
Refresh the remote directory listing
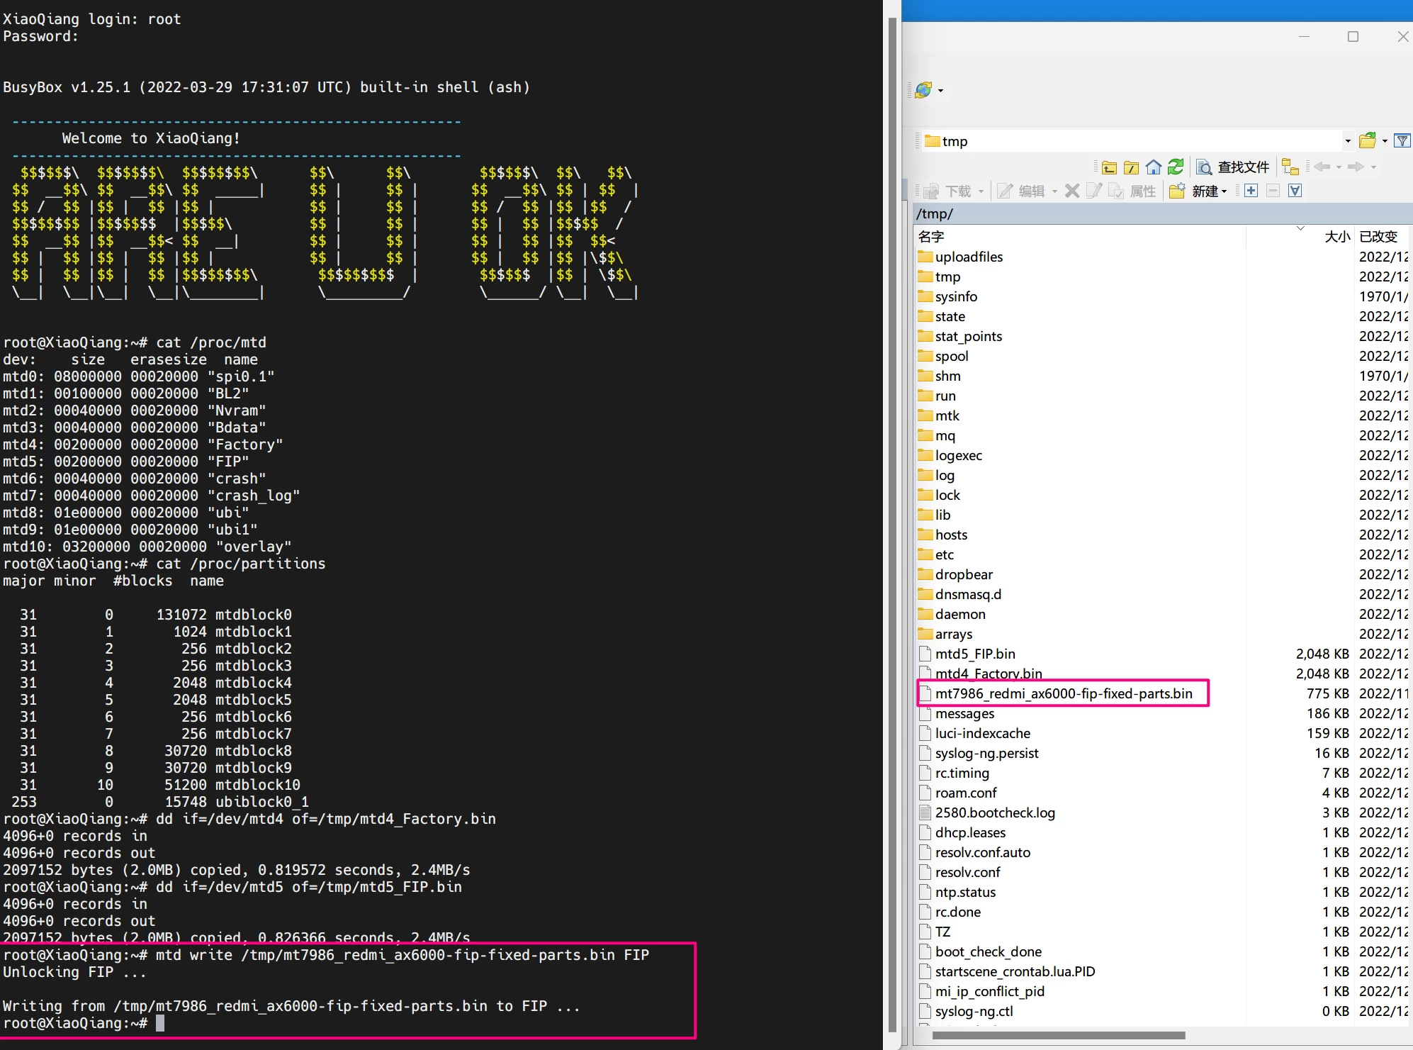coord(1176,167)
